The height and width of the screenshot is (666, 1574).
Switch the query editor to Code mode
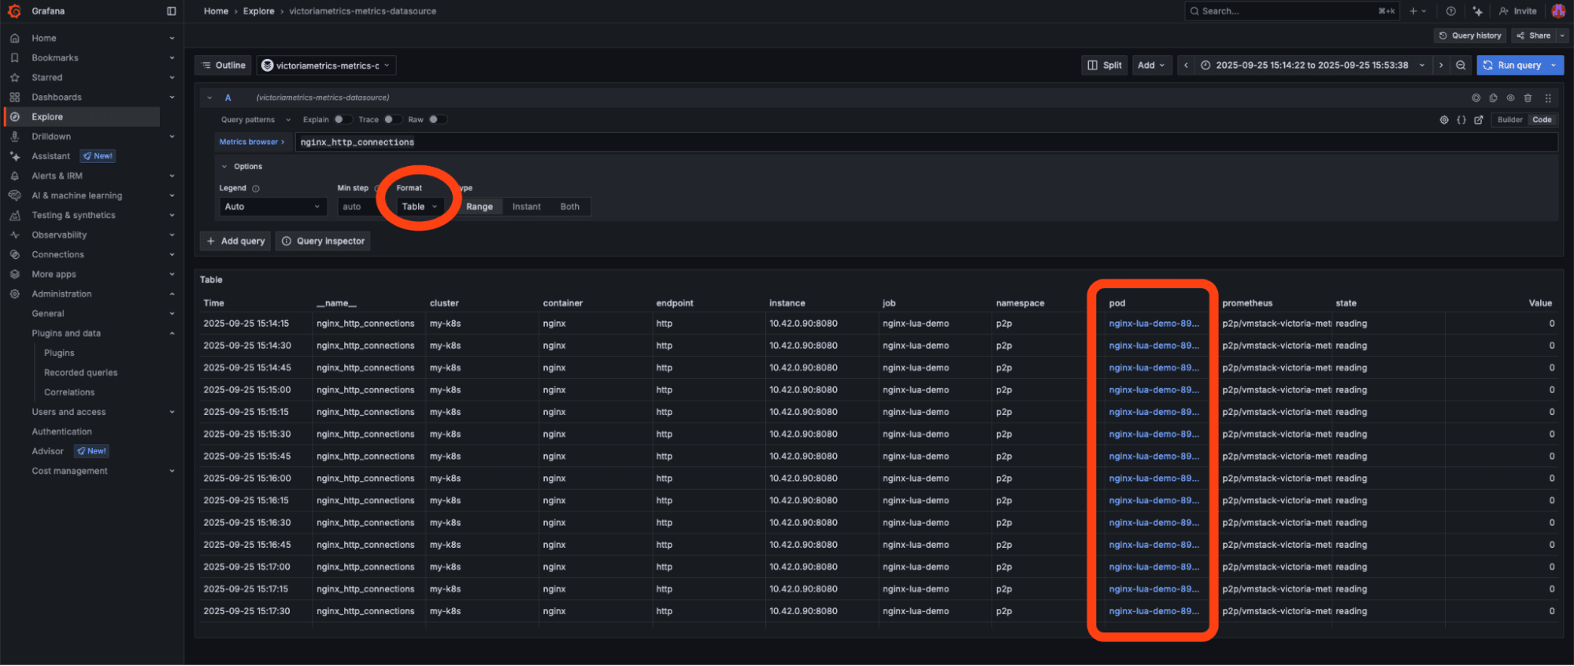coord(1542,120)
